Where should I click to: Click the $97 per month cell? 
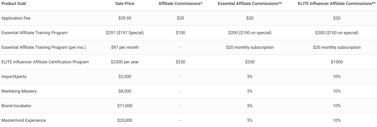click(x=125, y=47)
